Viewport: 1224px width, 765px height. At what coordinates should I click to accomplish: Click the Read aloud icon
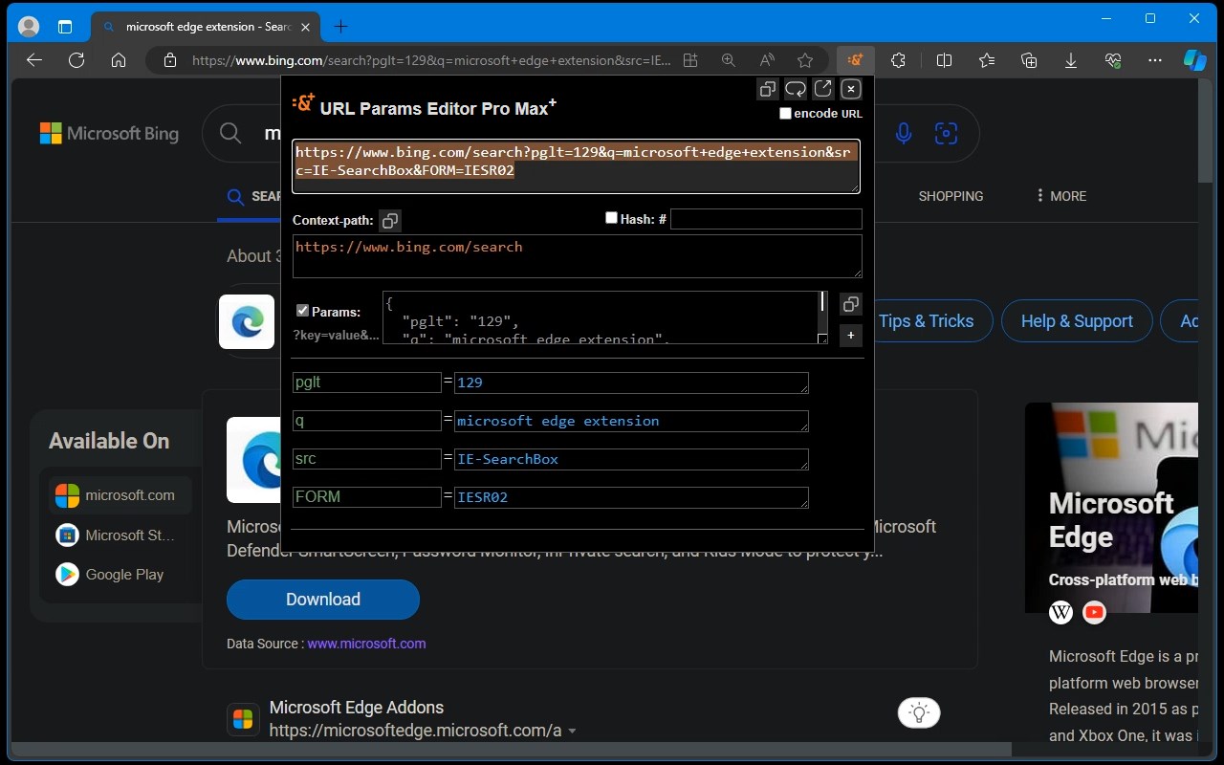[767, 60]
